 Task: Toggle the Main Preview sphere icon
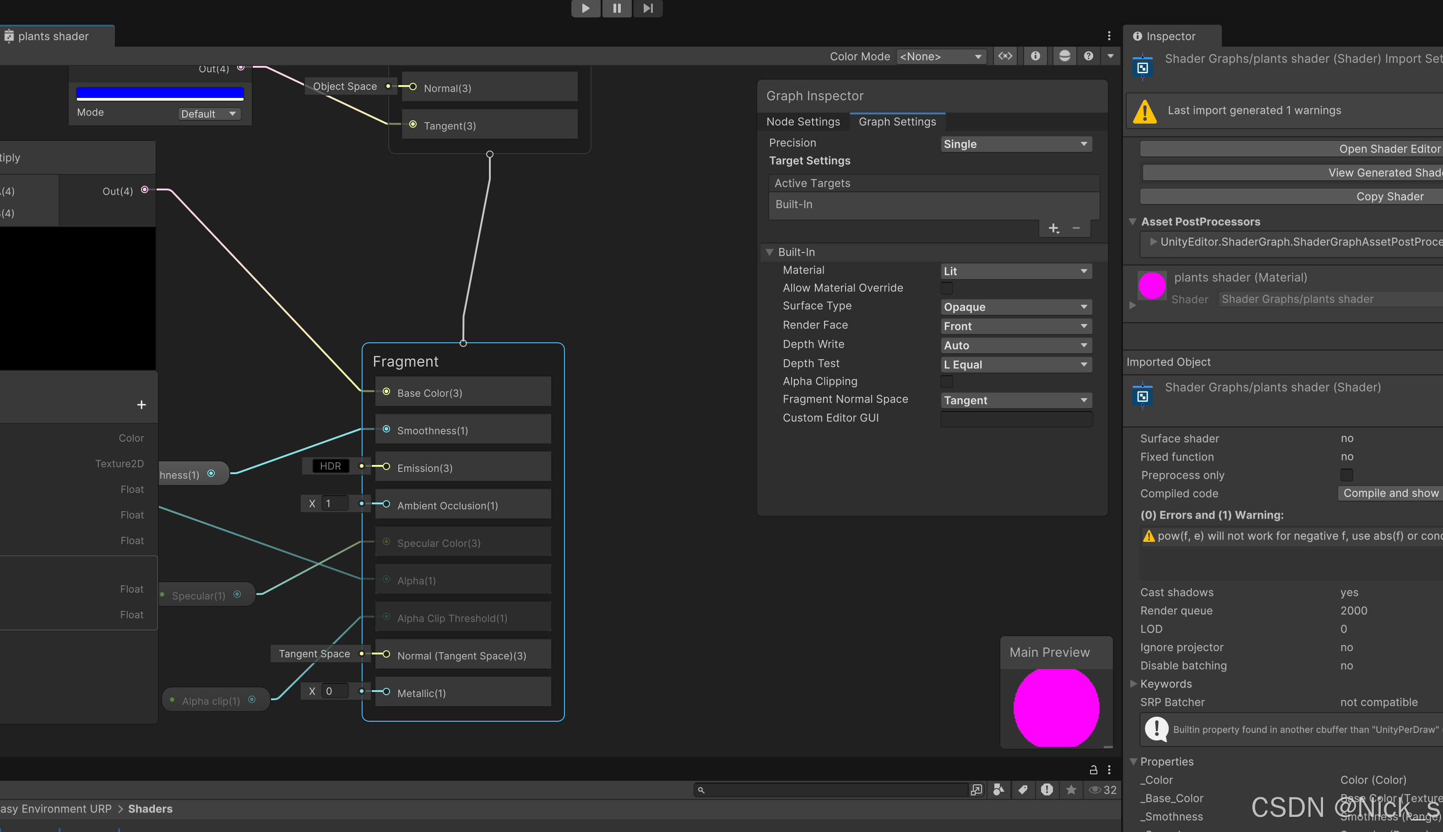point(1064,56)
